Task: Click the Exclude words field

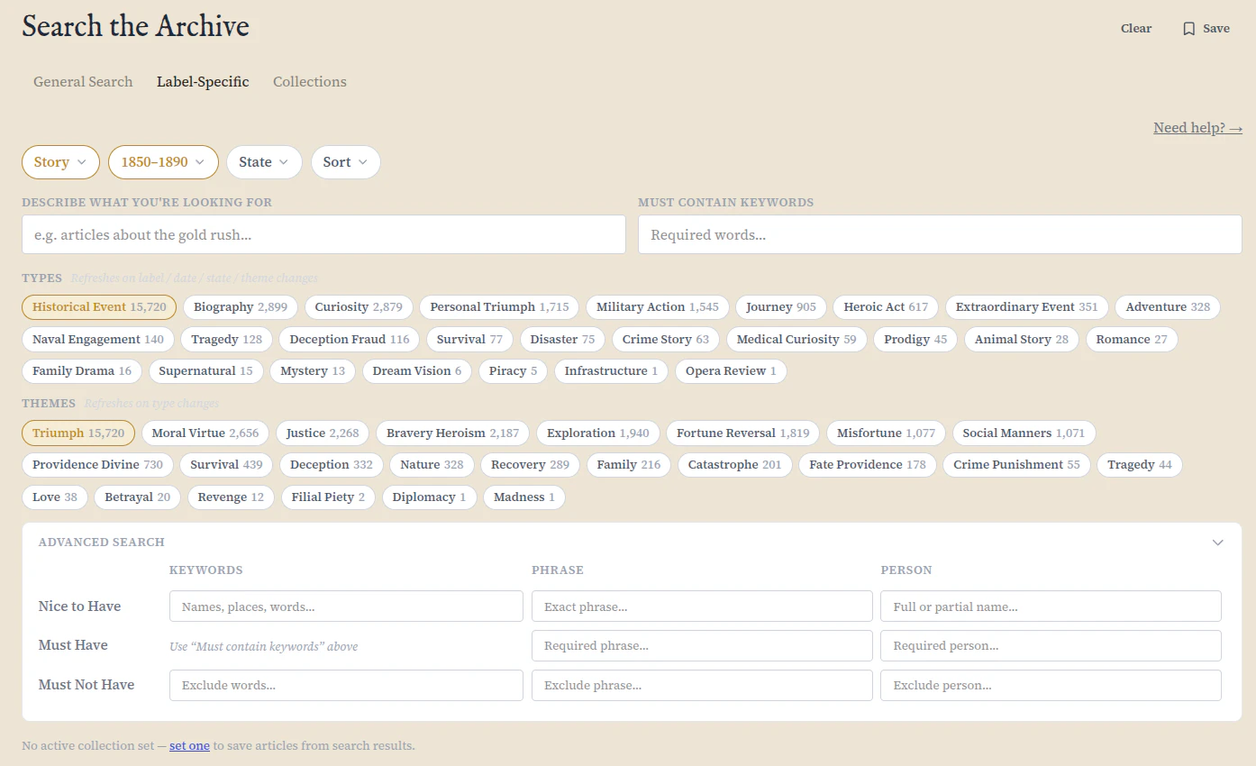Action: (x=346, y=685)
